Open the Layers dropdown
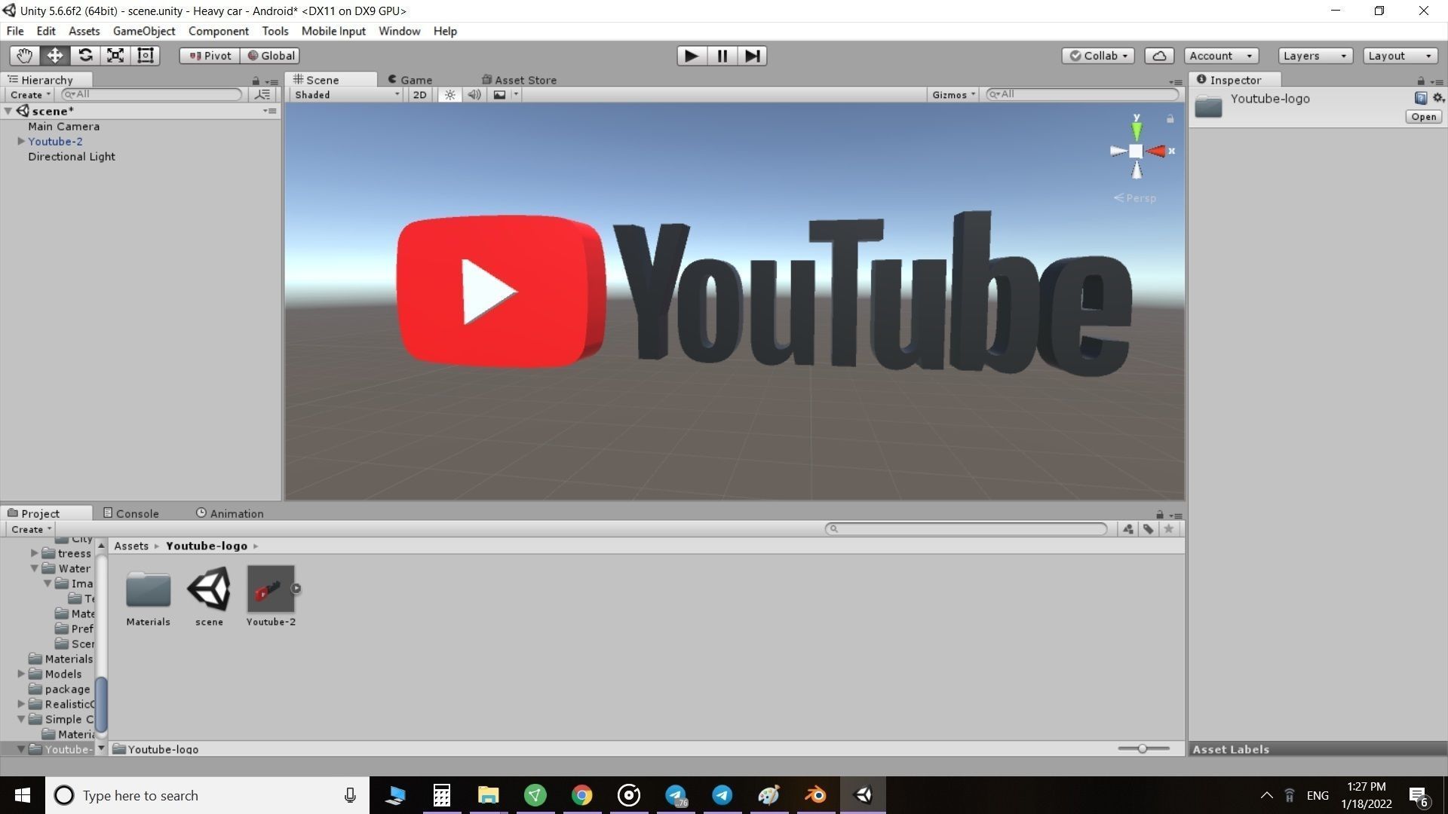 pyautogui.click(x=1315, y=56)
